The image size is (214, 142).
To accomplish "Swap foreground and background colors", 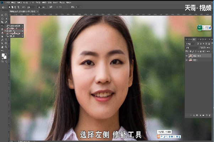I will tap(6, 54).
